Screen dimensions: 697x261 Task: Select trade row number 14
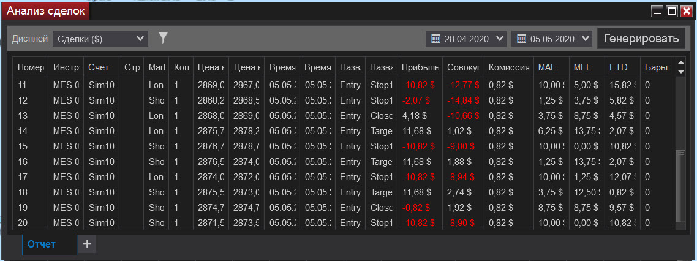click(x=344, y=130)
